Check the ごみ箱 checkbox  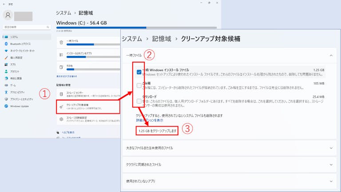[139, 85]
